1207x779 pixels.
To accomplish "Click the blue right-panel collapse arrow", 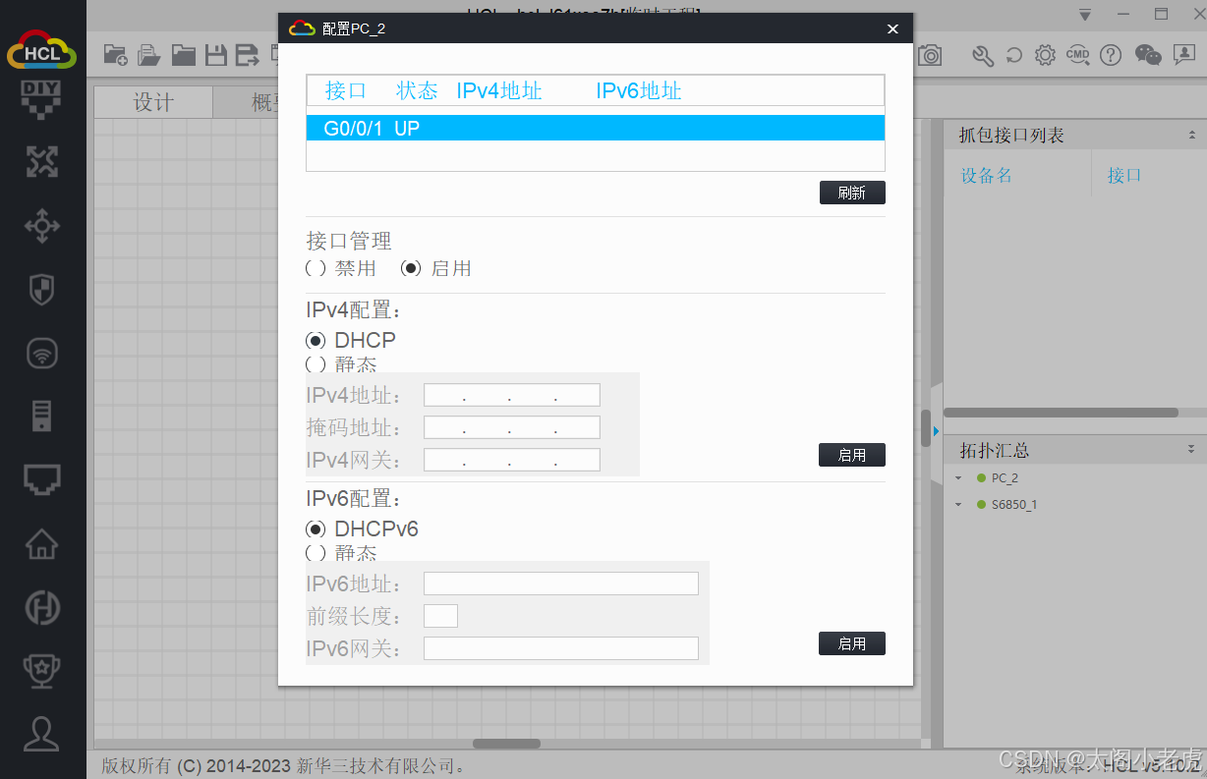I will tap(936, 431).
